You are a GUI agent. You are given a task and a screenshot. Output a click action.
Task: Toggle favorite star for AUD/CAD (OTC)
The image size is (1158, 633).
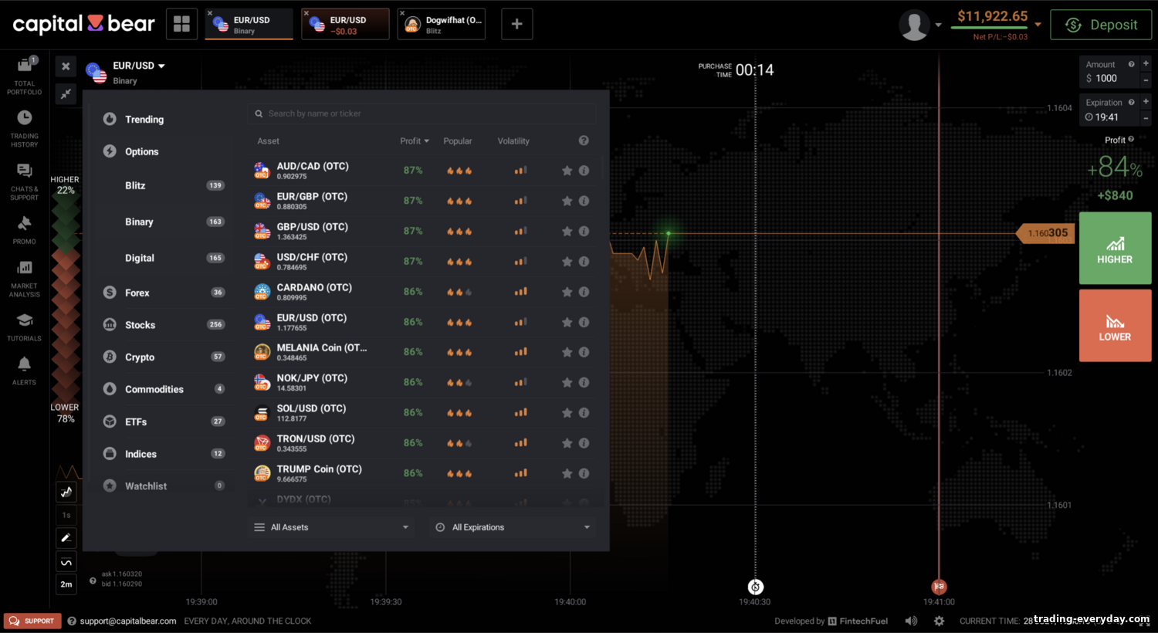coord(567,171)
